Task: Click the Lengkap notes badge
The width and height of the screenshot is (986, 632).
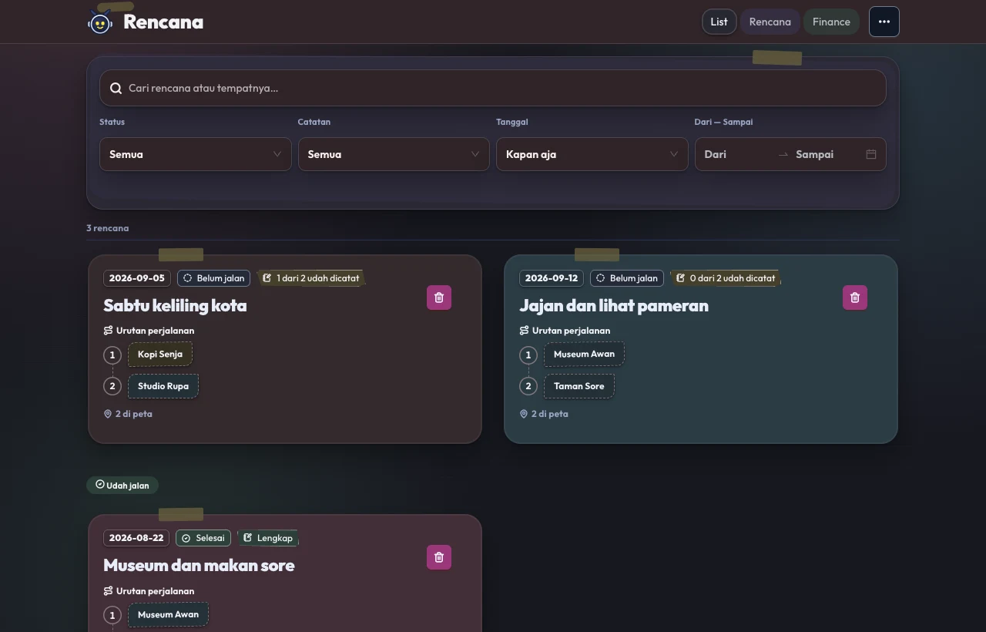Action: pyautogui.click(x=268, y=538)
